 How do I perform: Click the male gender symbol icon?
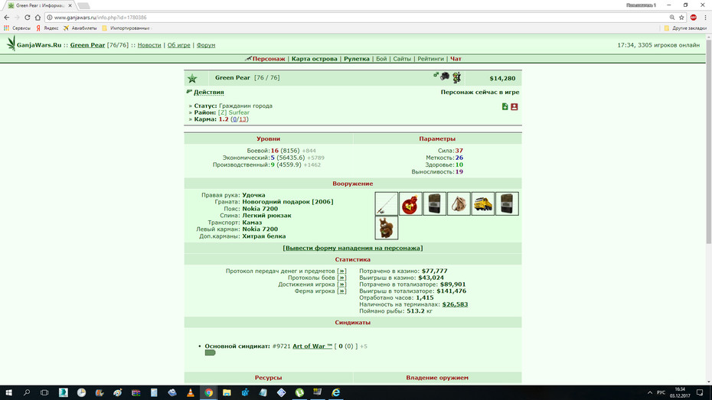point(436,75)
